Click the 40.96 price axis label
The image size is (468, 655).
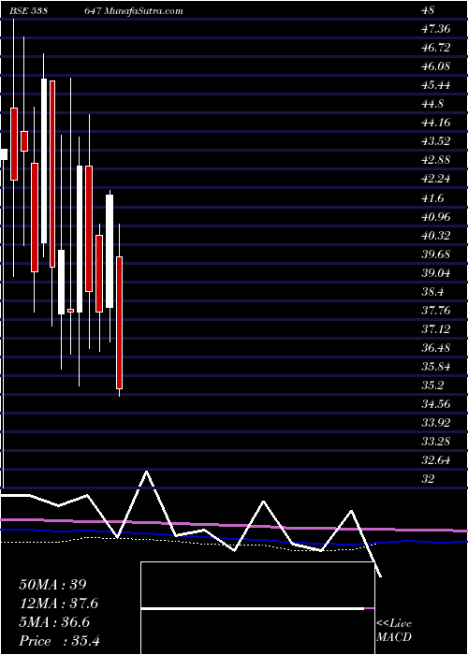click(435, 217)
